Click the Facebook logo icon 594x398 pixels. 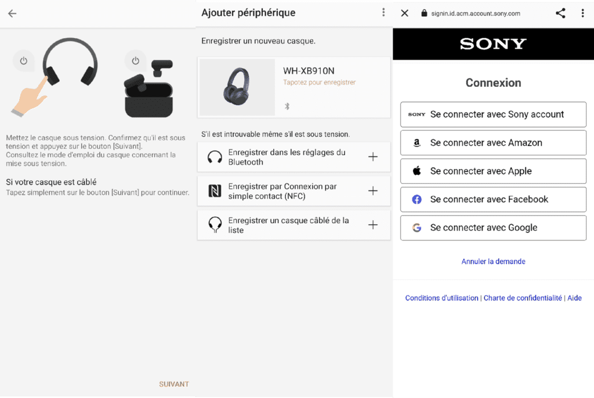[416, 199]
